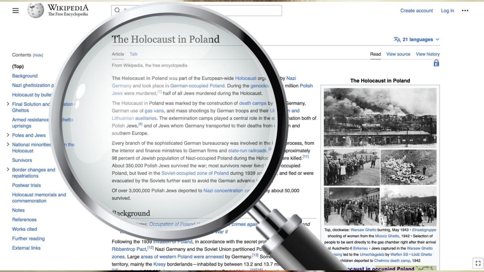Image resolution: width=484 pixels, height=272 pixels.
Task: Go to Postwar trials in contents
Action: pyautogui.click(x=26, y=185)
